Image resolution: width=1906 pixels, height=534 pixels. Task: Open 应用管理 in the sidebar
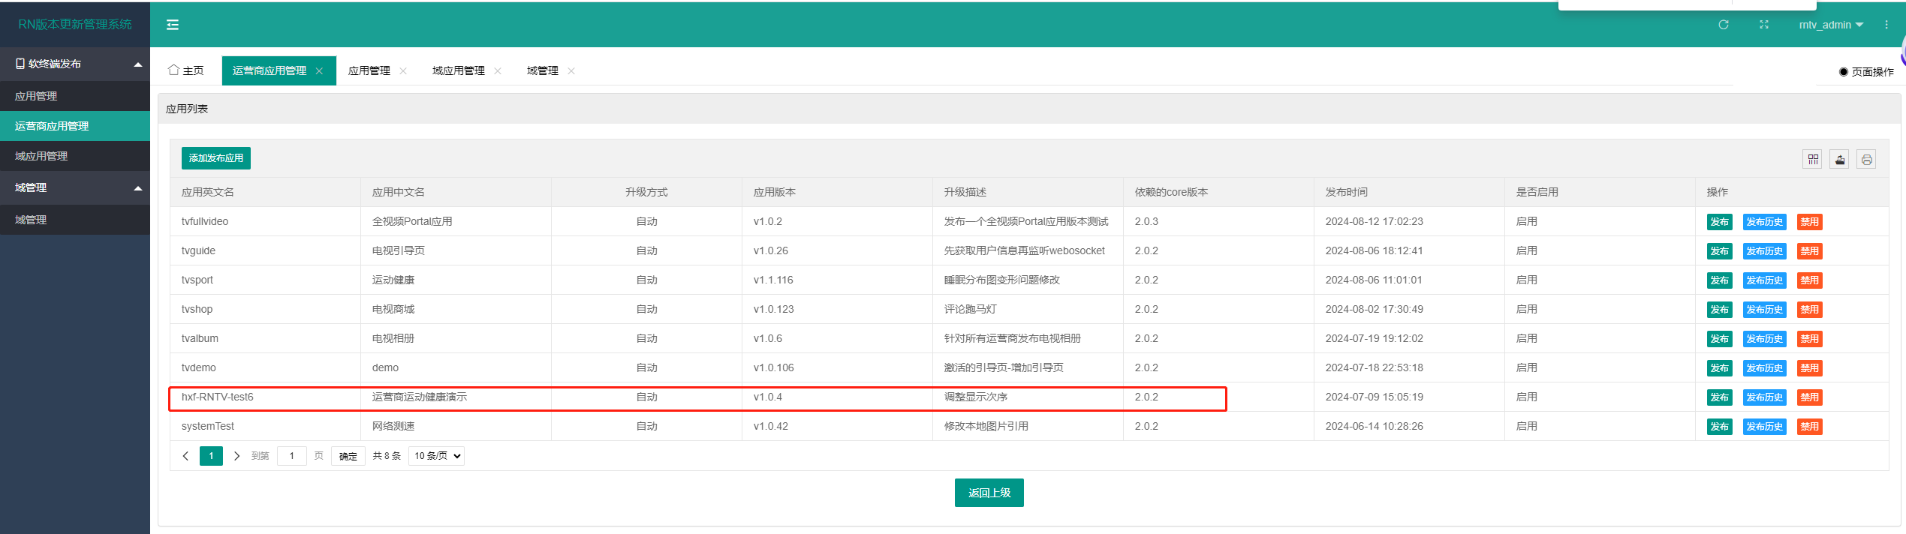coord(36,96)
